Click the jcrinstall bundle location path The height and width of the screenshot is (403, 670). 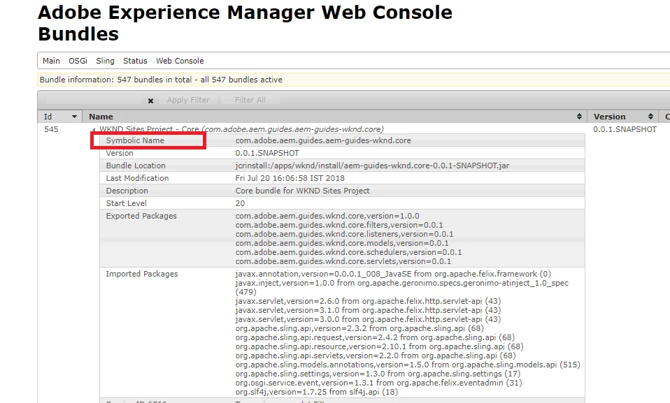coord(372,166)
